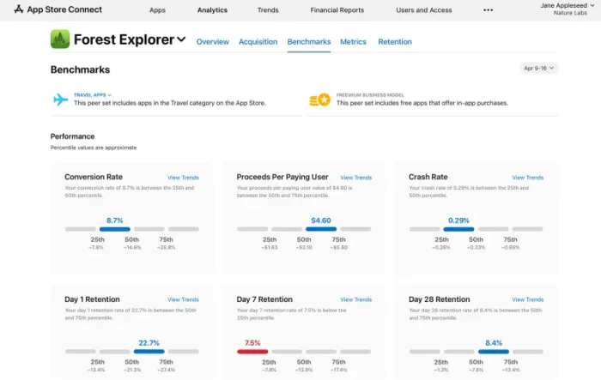
Task: Go to Apps in top navigation
Action: click(157, 10)
